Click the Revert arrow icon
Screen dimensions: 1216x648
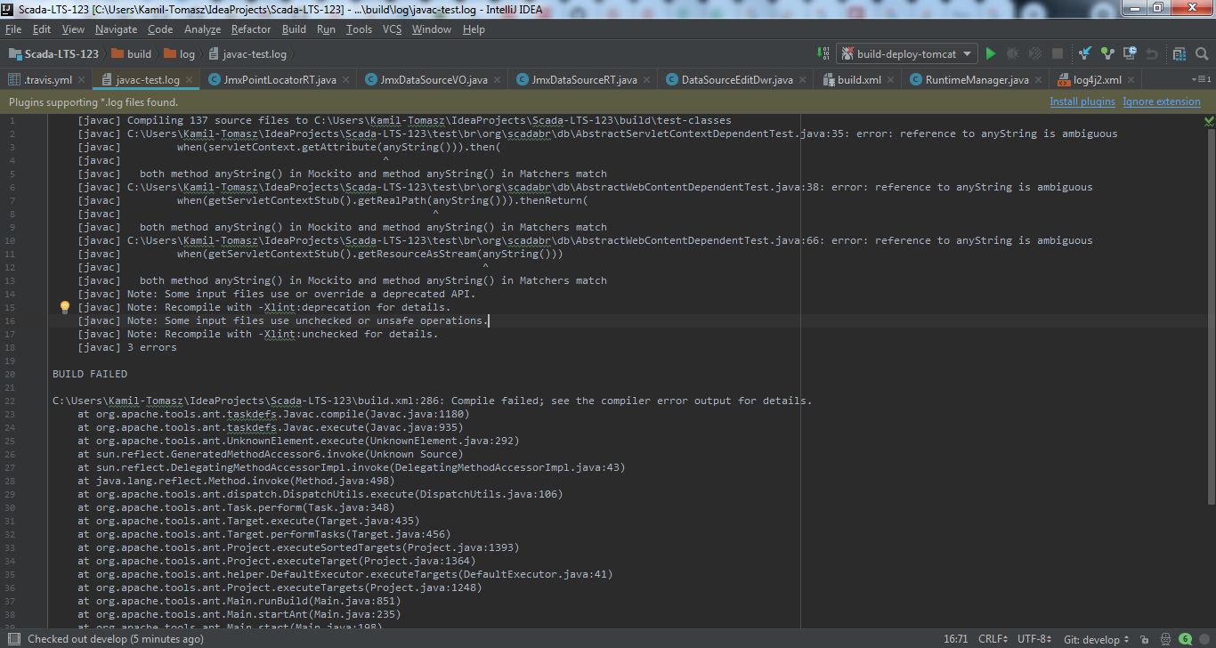point(1153,54)
